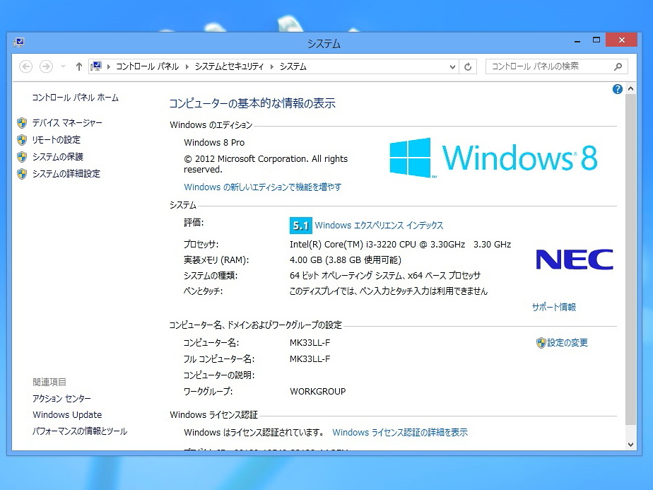Open サポート情報 link
This screenshot has height=490, width=653.
554,307
